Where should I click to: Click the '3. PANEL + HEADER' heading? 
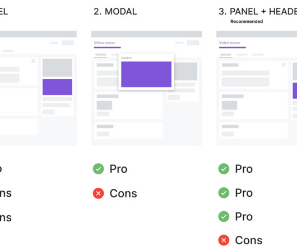tap(258, 12)
